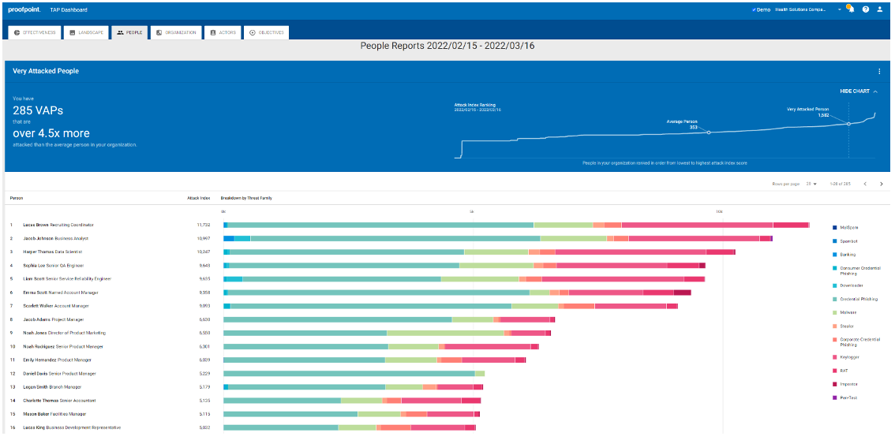This screenshot has width=895, height=440.
Task: Click the Stealer legend entry
Action: click(x=844, y=326)
